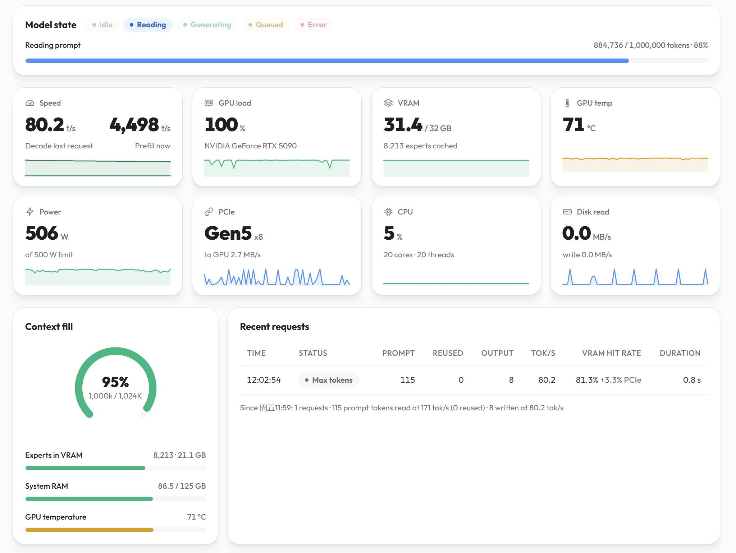Click the TOK/S column header
Viewport: 736px width, 553px height.
(x=543, y=353)
